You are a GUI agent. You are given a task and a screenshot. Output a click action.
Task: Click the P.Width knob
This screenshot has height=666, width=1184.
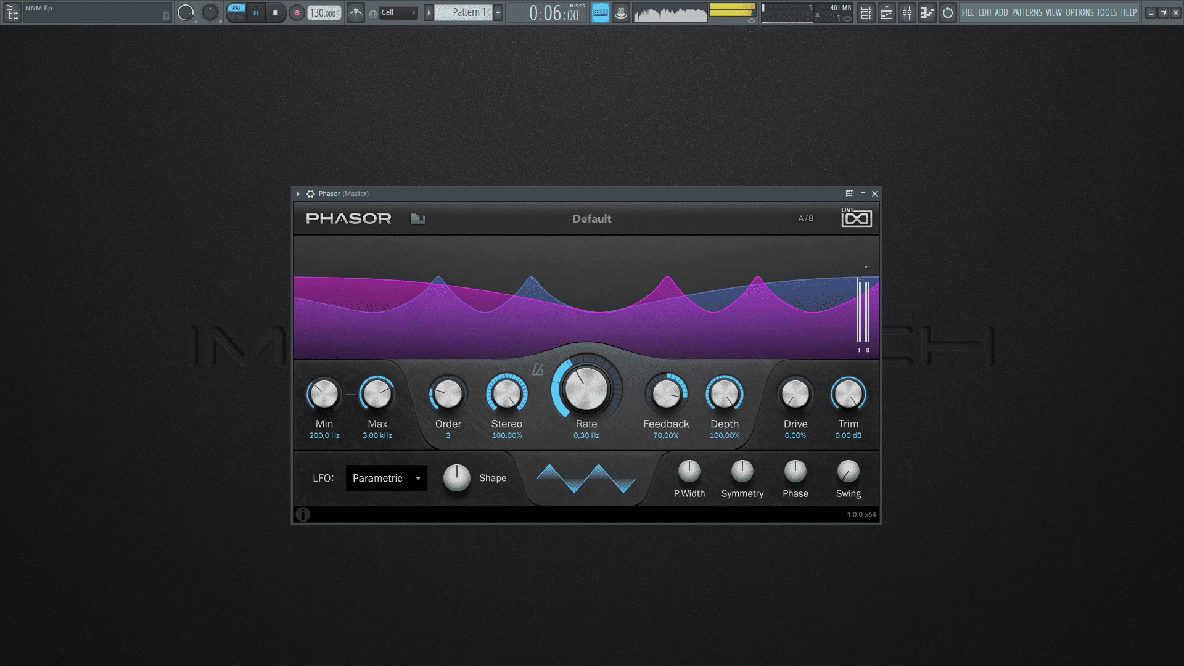689,471
